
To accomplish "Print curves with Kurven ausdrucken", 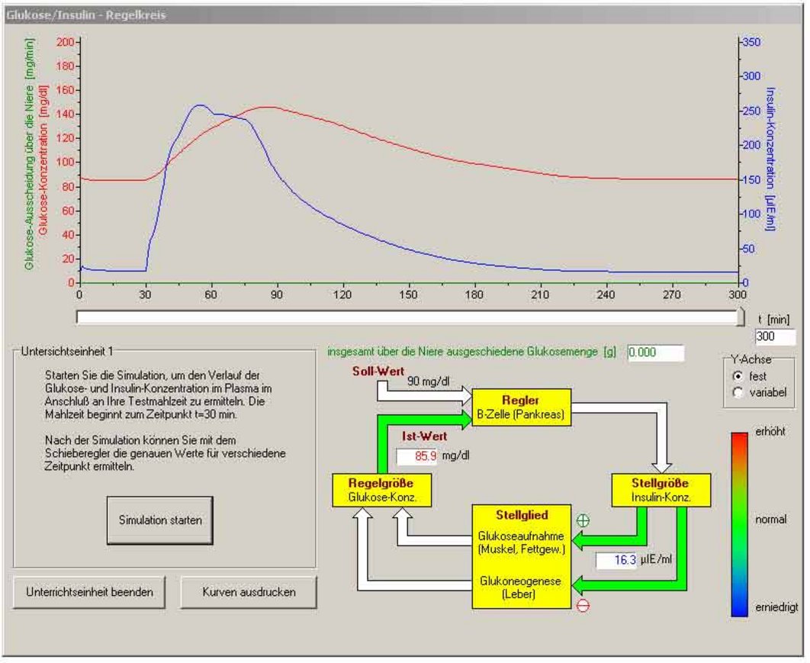I will [x=249, y=592].
